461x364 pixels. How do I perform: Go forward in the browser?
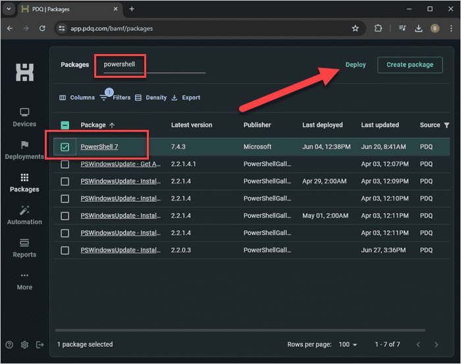[26, 28]
